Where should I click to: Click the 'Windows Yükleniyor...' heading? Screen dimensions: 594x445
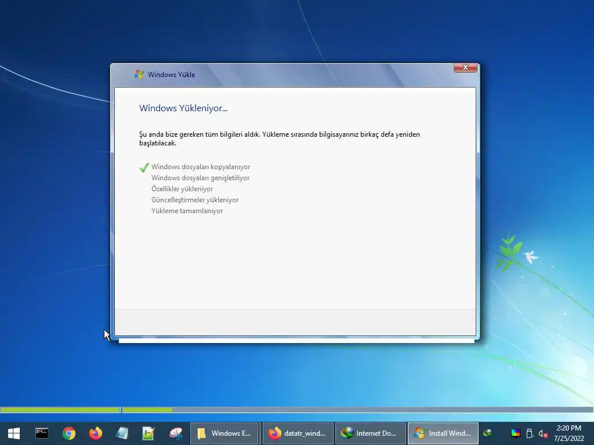pos(183,108)
